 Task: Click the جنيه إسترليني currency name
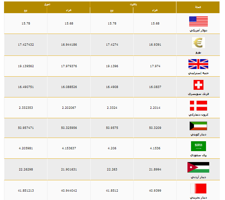198,73
